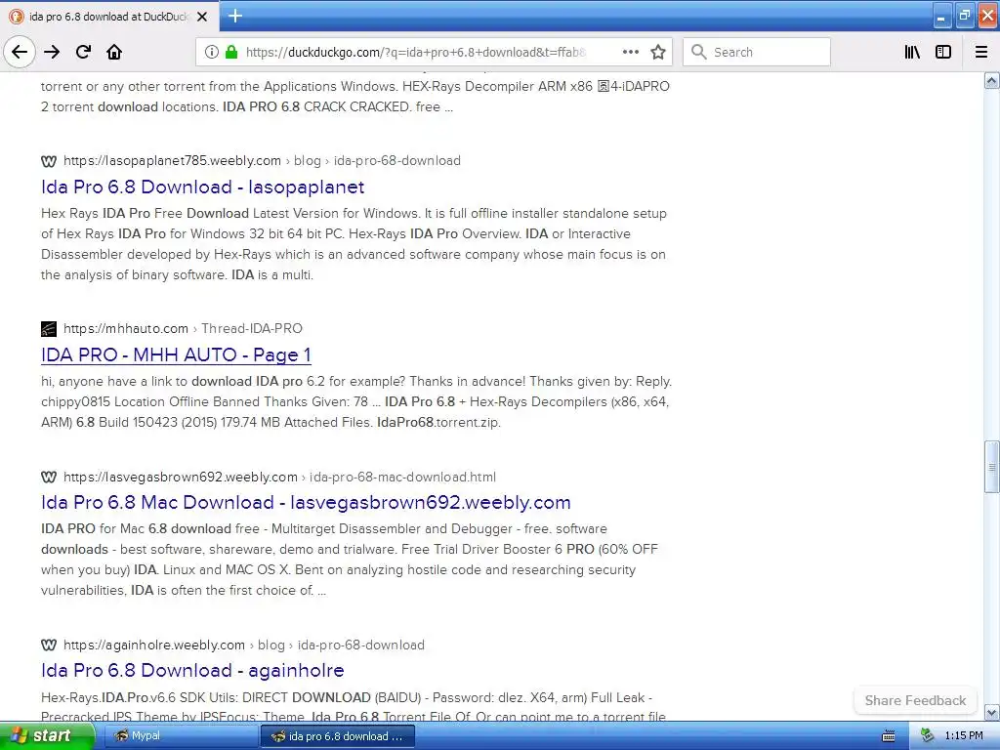
Task: Click the Weebly favicon beside againholre URL
Action: [x=49, y=645]
